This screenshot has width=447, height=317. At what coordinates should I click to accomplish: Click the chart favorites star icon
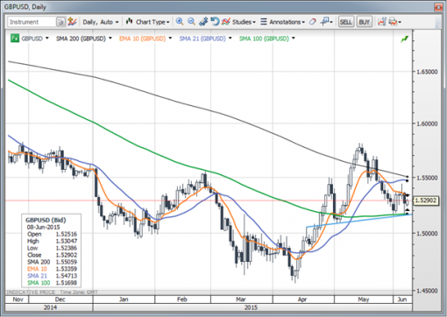(72, 22)
